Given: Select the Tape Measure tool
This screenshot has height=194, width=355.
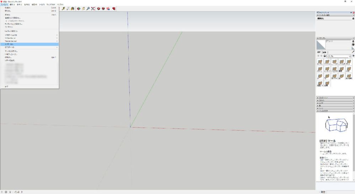Looking at the screenshot, I should click(x=64, y=9).
